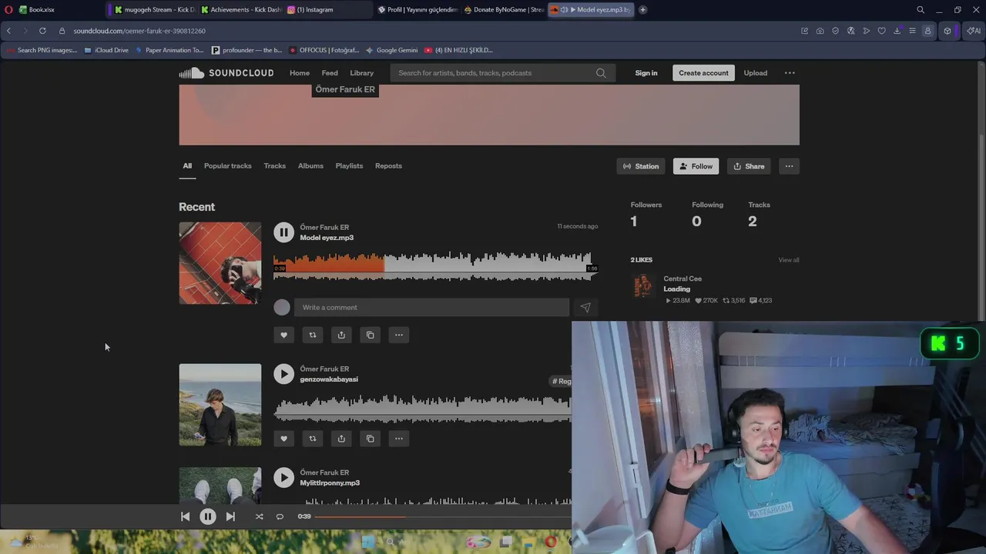Screen dimensions: 986x554
Task: Like the genzowakabayasi track
Action: coord(283,439)
